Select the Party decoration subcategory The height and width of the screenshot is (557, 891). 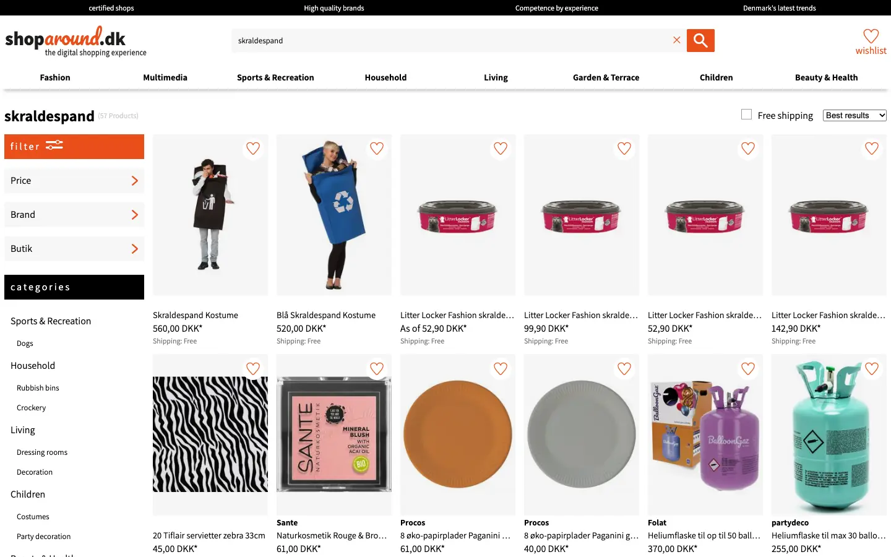pyautogui.click(x=43, y=537)
